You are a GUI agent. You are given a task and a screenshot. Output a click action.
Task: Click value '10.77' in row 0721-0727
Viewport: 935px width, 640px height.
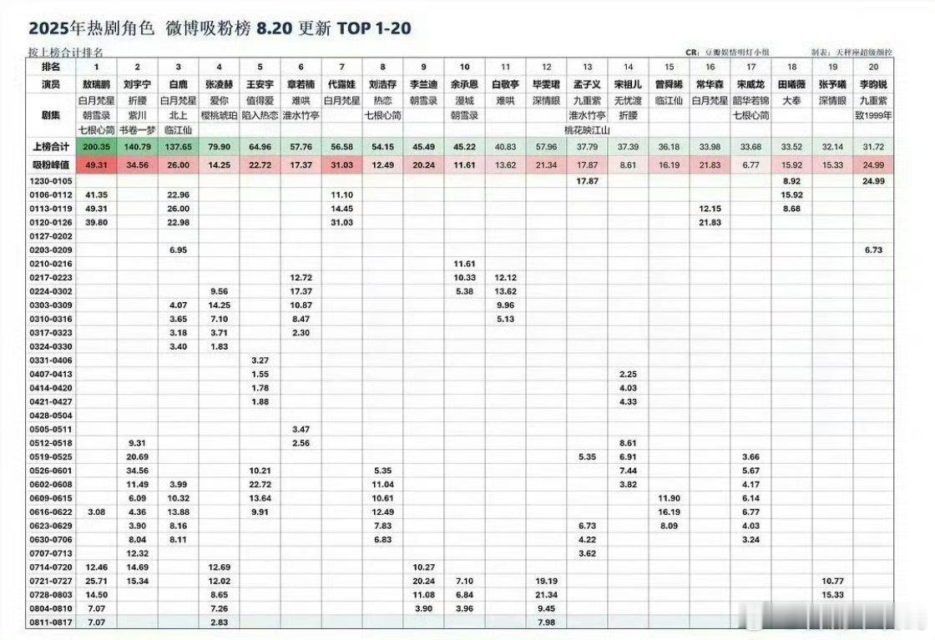coord(832,581)
